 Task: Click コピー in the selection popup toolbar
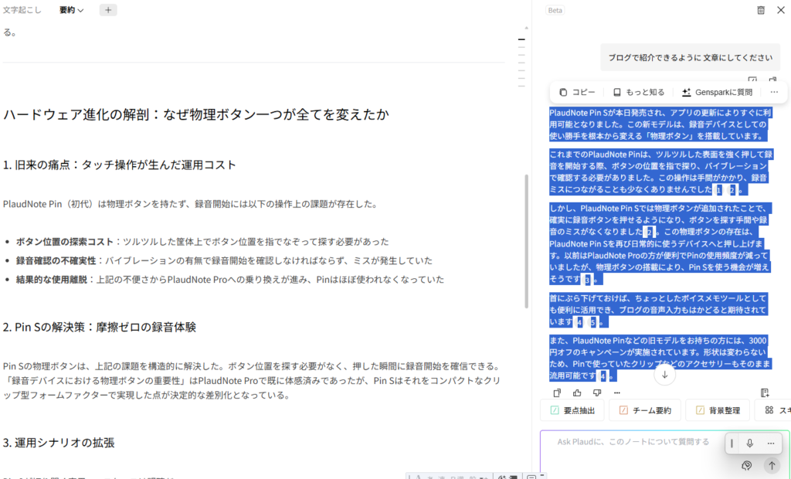[577, 92]
